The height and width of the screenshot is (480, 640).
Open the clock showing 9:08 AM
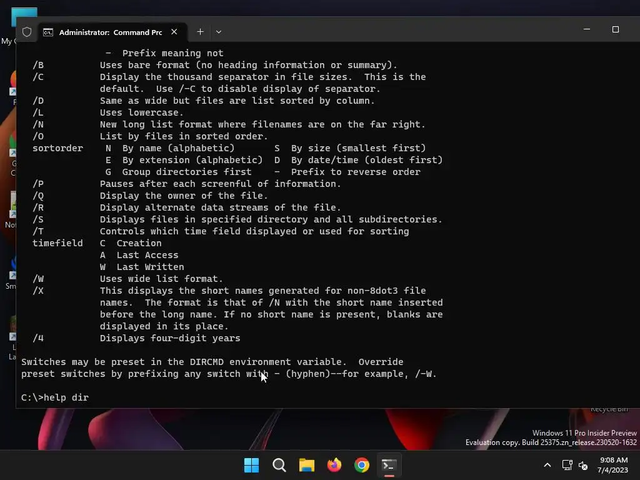pos(613,465)
